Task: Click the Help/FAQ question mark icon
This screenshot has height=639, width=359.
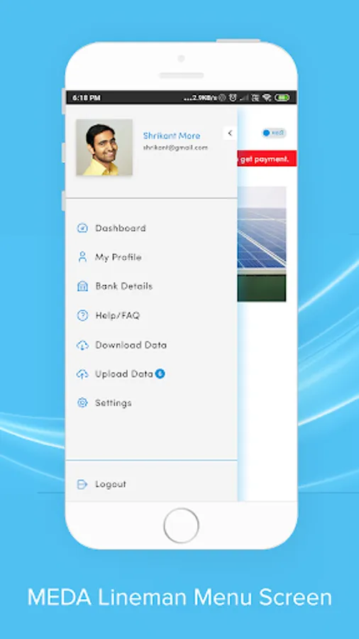Action: point(82,315)
